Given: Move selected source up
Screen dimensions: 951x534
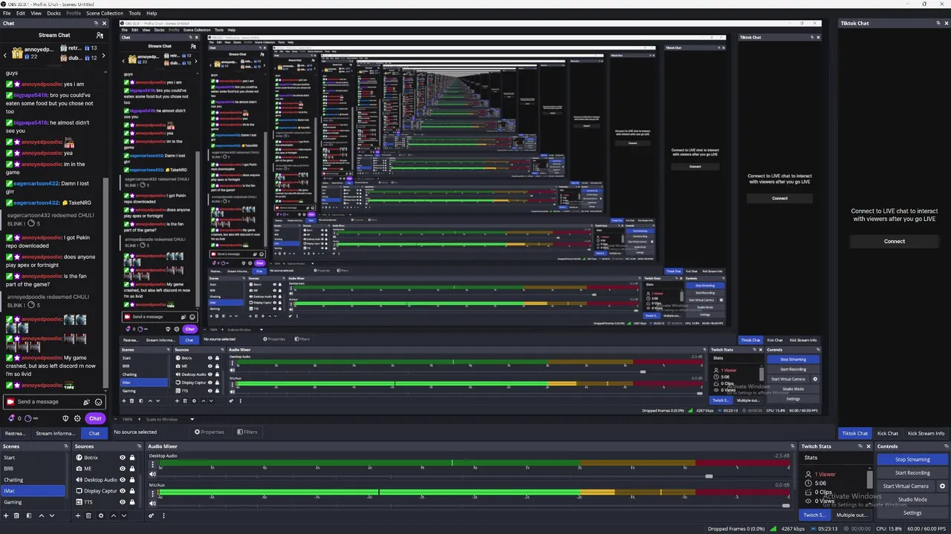Looking at the screenshot, I should point(113,515).
